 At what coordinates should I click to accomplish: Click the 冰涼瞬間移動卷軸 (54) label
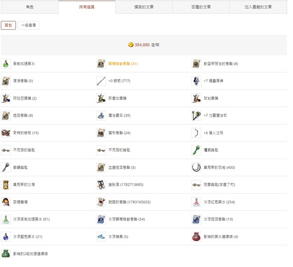pos(127,219)
